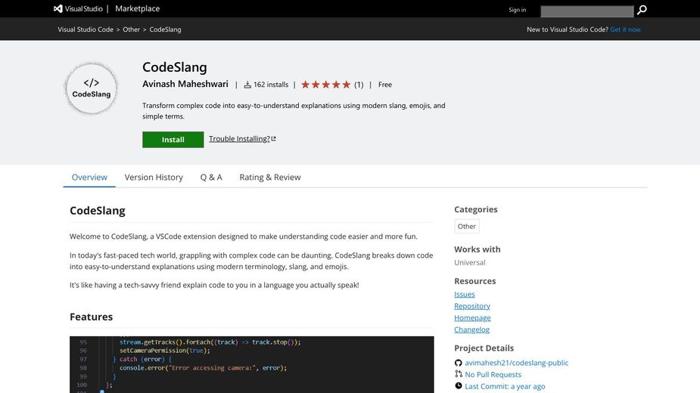Screen dimensions: 700x393
Task: Open Trouble Installing? help link
Action: pyautogui.click(x=239, y=139)
